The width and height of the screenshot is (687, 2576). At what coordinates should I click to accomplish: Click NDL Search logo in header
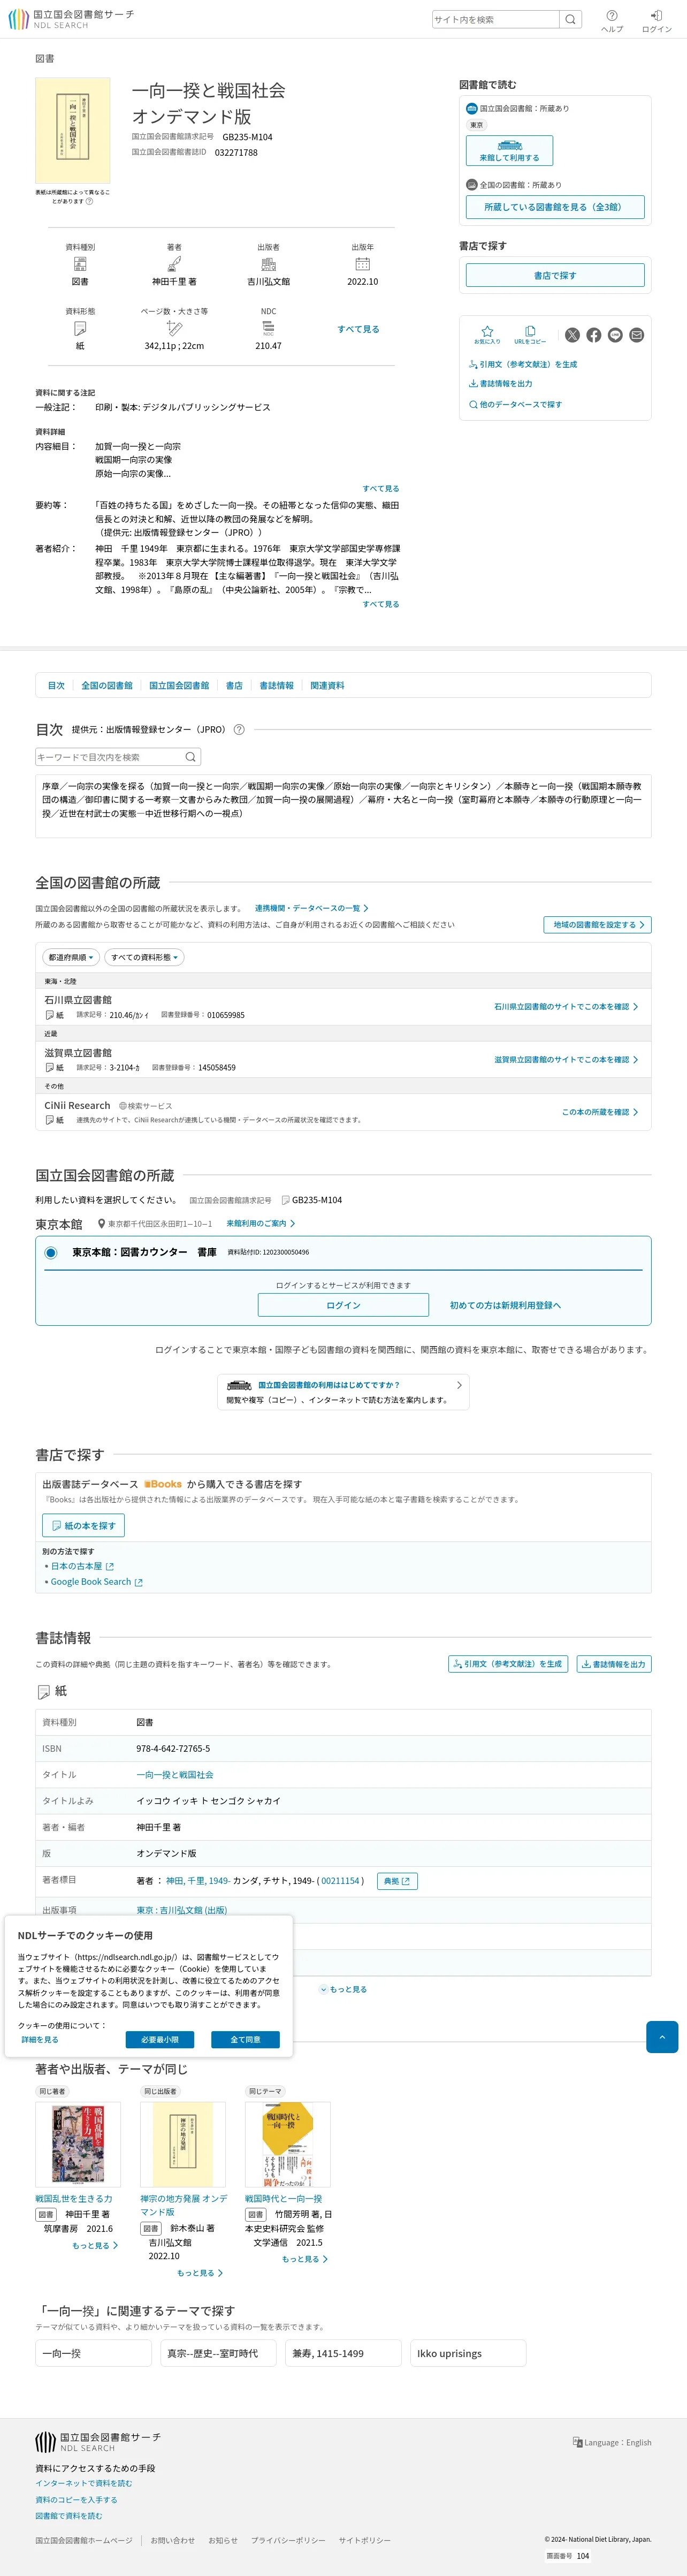click(x=70, y=19)
